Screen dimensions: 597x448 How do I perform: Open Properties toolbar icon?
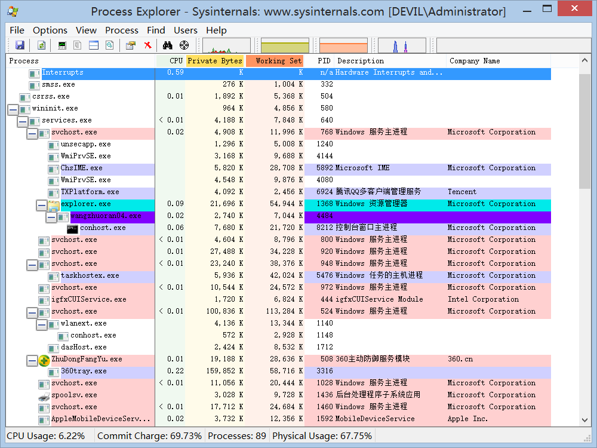click(131, 45)
